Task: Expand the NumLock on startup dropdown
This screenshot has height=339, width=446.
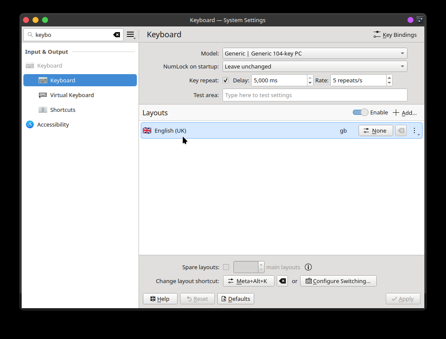Action: tap(315, 67)
